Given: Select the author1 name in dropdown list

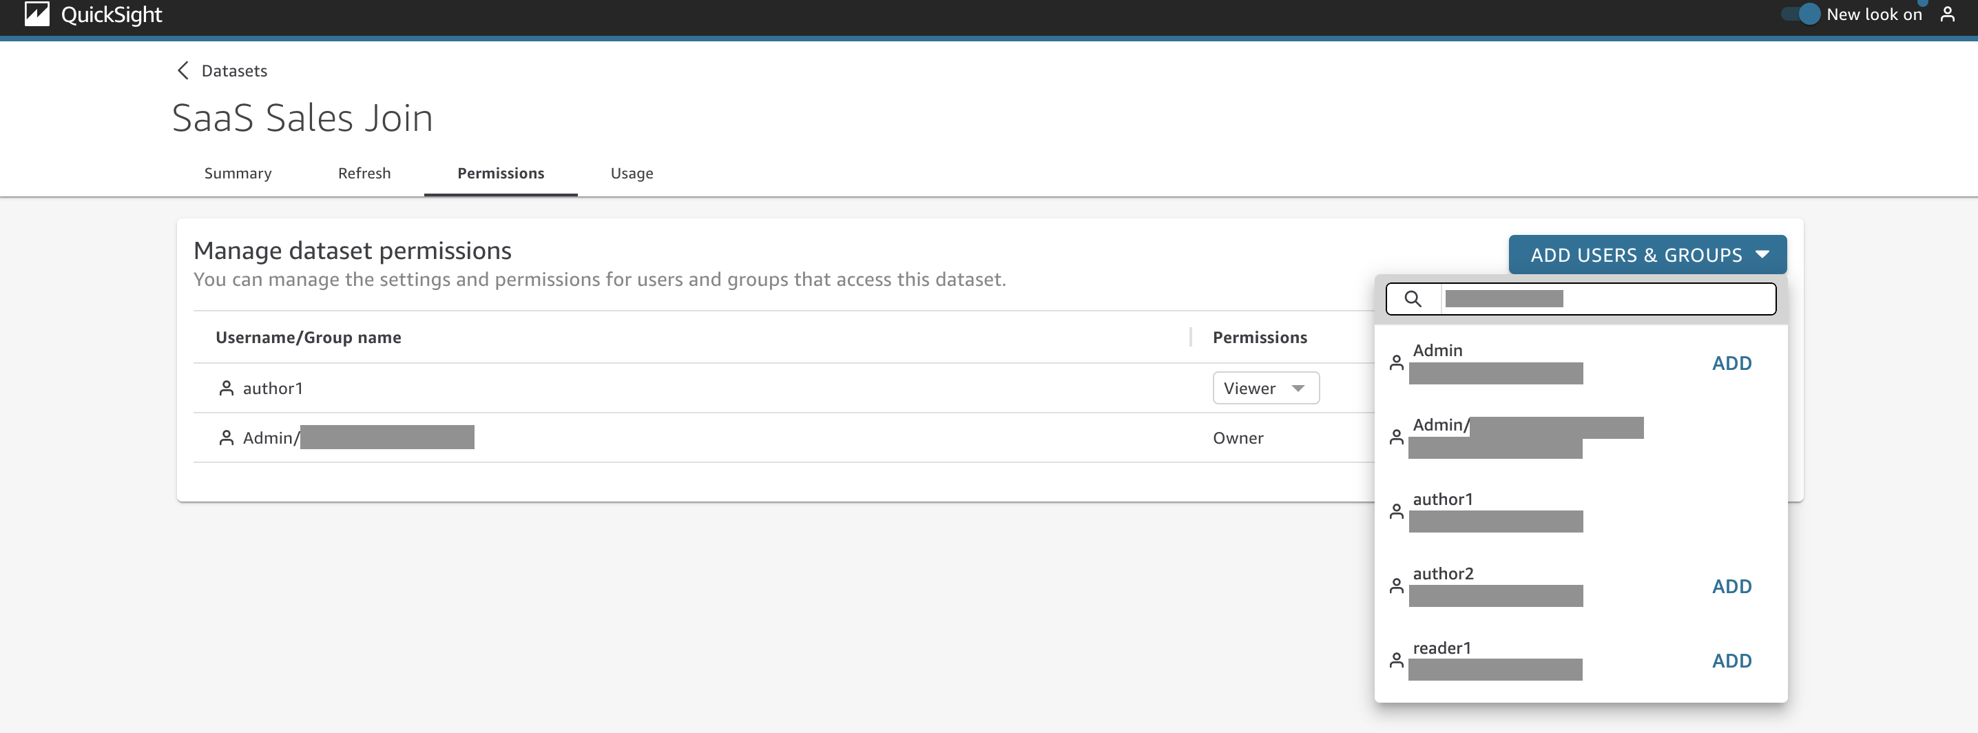Looking at the screenshot, I should pos(1443,499).
